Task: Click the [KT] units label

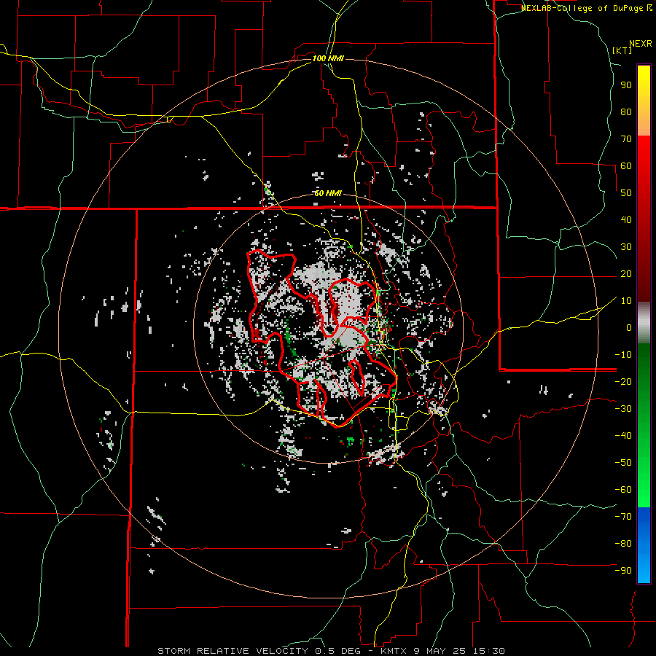Action: pos(622,50)
